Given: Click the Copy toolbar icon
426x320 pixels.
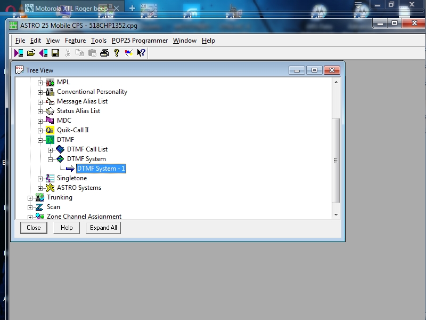Looking at the screenshot, I should click(x=79, y=53).
